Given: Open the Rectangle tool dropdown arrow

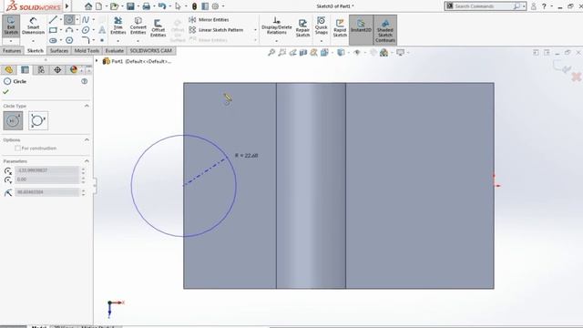Looking at the screenshot, I should 61,30.
